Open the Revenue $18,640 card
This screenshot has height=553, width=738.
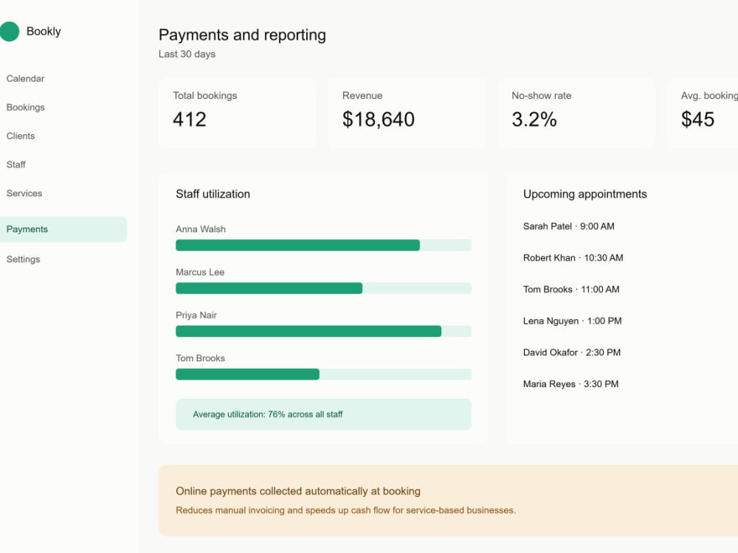click(407, 114)
